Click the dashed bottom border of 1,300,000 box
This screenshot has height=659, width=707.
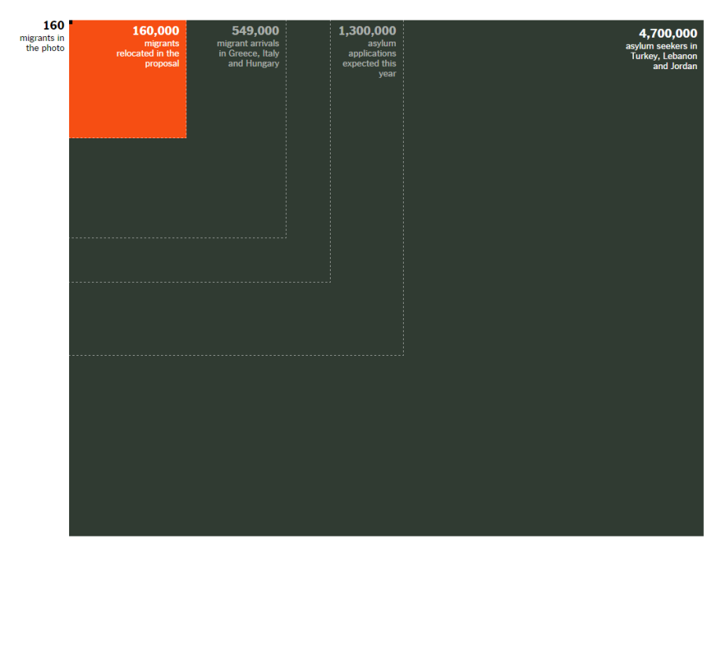[x=236, y=355]
